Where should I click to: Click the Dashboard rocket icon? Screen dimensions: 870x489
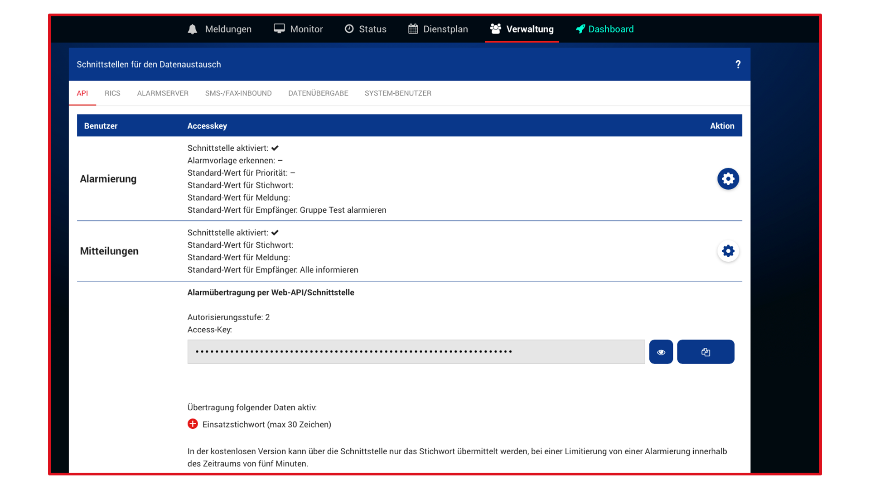point(580,29)
